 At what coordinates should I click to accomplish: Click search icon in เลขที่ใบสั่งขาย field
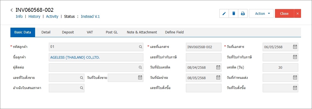pyautogui.click(x=82, y=78)
